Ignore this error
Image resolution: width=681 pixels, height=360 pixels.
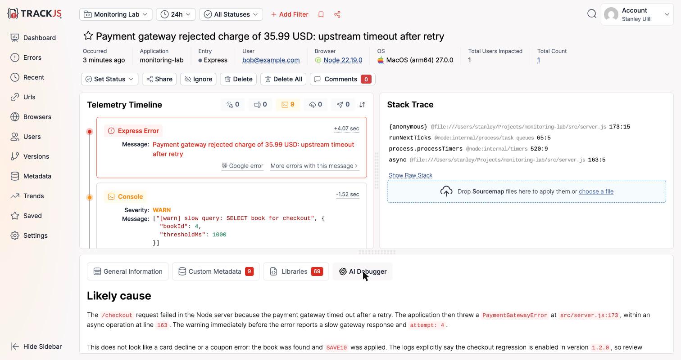click(x=198, y=79)
